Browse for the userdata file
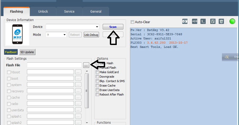The image size is (239, 125). click(78, 110)
